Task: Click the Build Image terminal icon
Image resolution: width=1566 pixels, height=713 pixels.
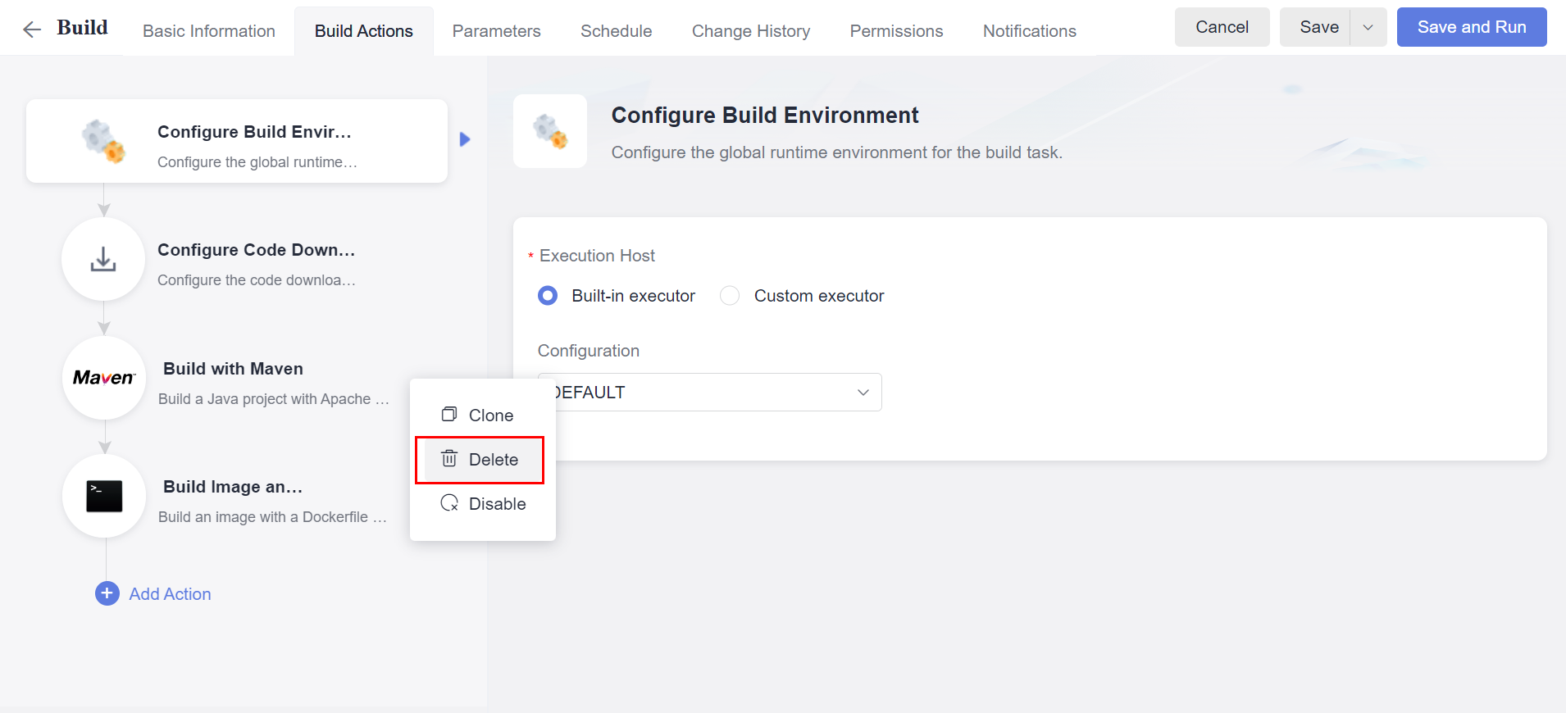Action: pyautogui.click(x=104, y=496)
